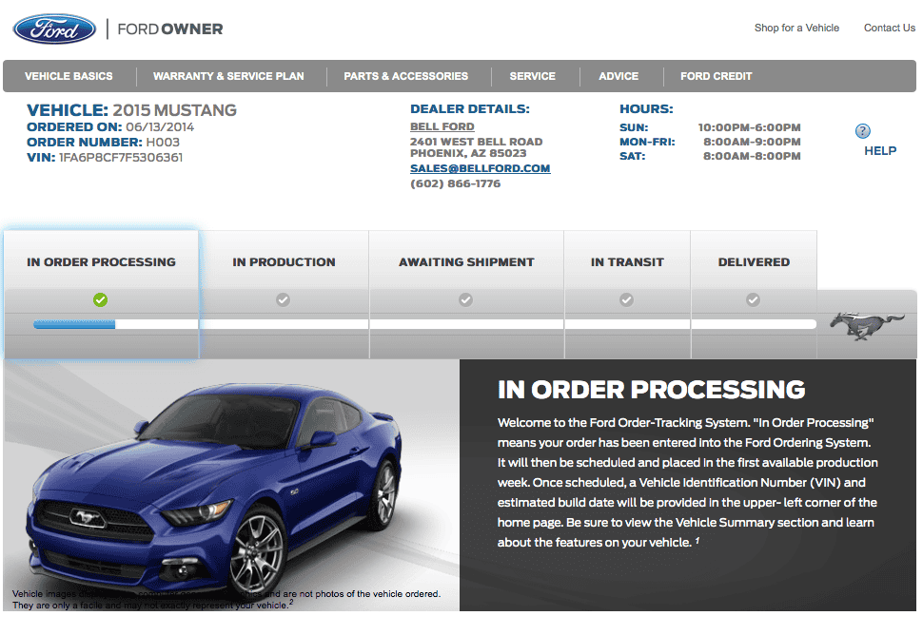
Task: Click the vehicle image disclaimer text
Action: [x=226, y=600]
